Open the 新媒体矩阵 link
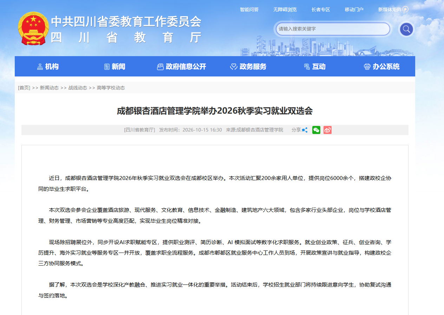Screen dimensions: 444x315 [390, 9]
